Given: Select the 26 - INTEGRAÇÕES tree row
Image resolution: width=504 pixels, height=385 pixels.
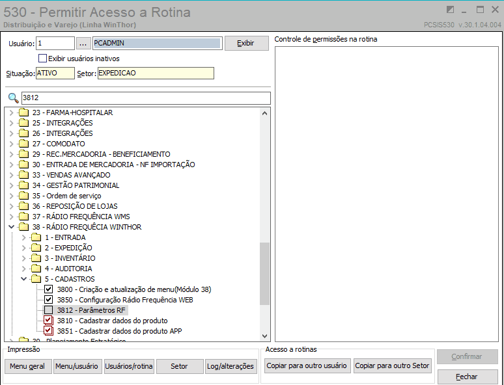Looking at the screenshot, I should (x=63, y=133).
